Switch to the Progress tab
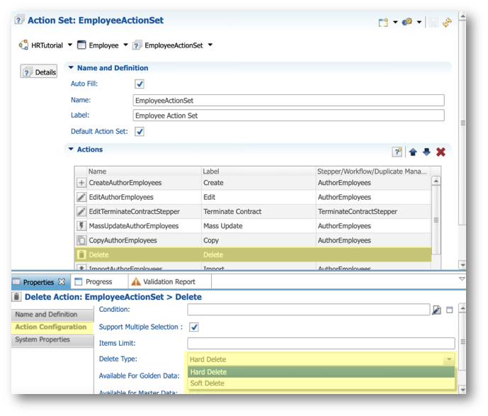This screenshot has height=416, width=488. [98, 282]
